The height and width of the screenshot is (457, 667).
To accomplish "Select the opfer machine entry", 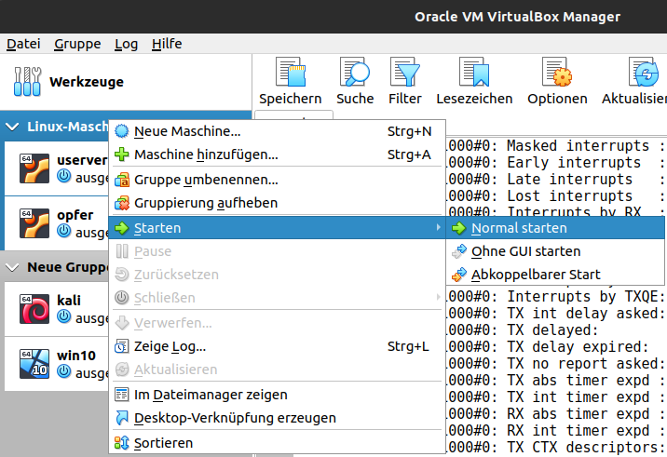I will click(57, 223).
